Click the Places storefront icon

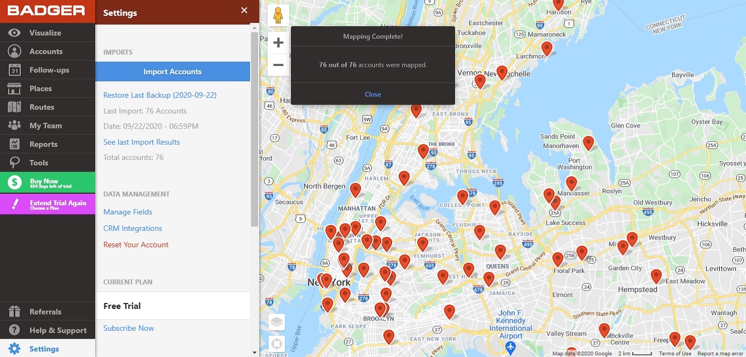pos(15,88)
